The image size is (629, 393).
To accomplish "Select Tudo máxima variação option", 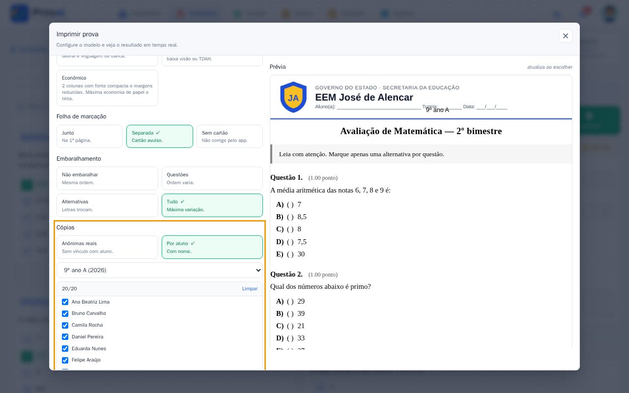I will click(x=212, y=205).
